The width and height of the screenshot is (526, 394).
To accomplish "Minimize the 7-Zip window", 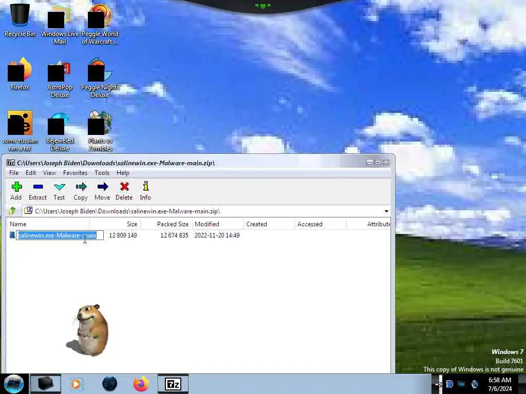I will click(x=370, y=163).
